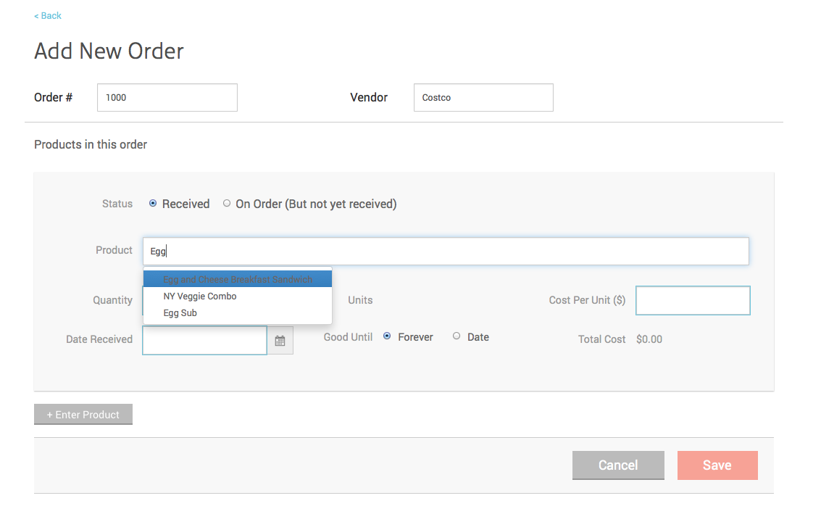Image resolution: width=821 pixels, height=514 pixels.
Task: Cancel the new order
Action: click(618, 465)
